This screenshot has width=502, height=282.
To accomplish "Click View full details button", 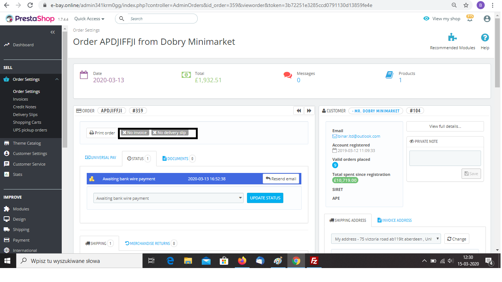I will [445, 126].
